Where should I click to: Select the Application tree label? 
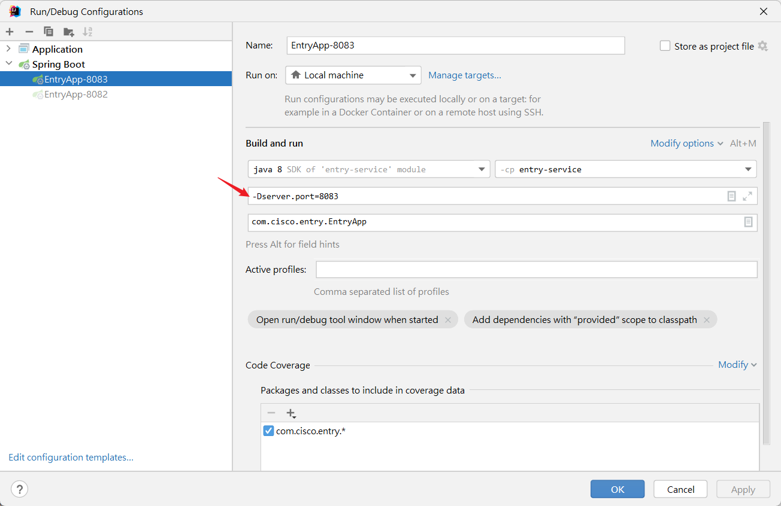pos(57,49)
